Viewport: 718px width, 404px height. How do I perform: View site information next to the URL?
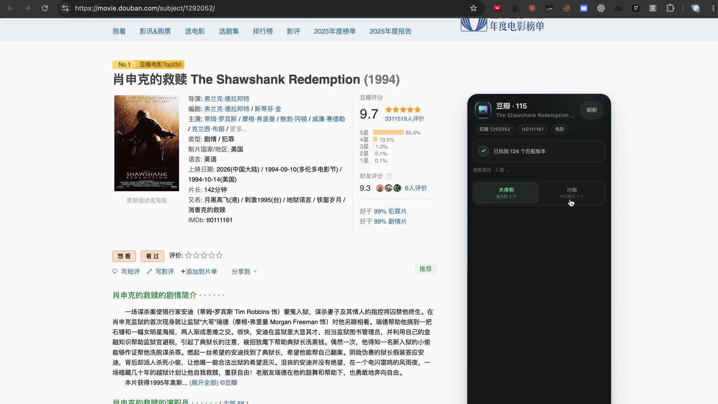65,8
